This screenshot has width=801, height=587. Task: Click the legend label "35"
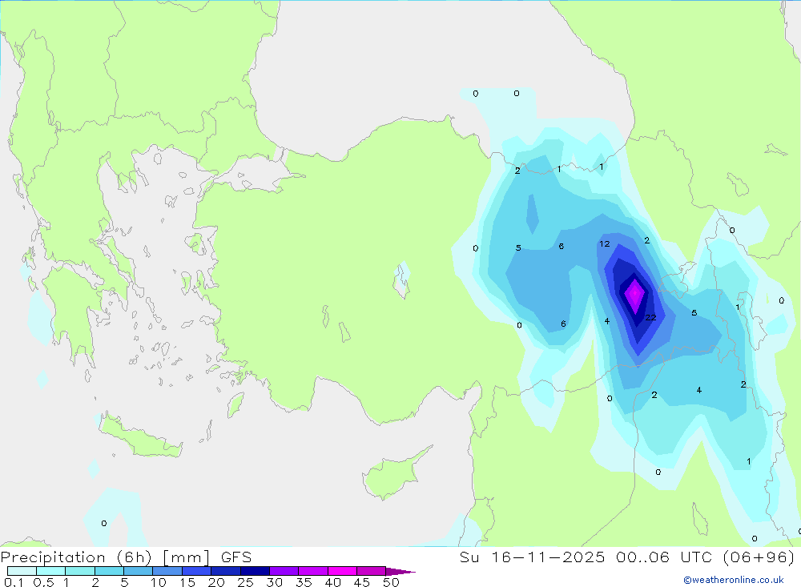(304, 582)
